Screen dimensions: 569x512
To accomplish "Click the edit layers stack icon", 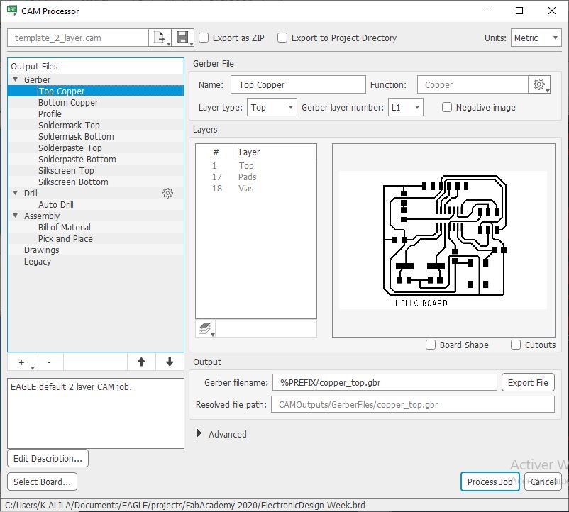I will [x=205, y=328].
